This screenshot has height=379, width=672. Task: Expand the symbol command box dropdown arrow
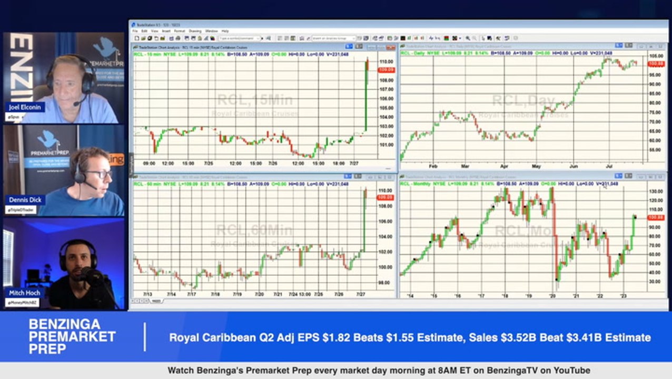pyautogui.click(x=258, y=38)
